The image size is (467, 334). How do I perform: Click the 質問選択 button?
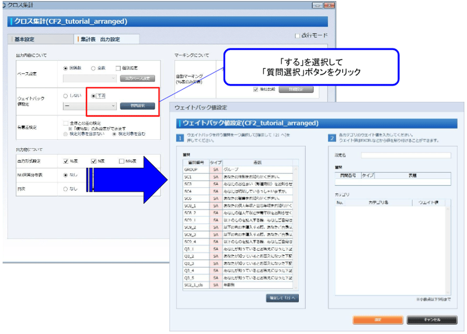click(137, 106)
